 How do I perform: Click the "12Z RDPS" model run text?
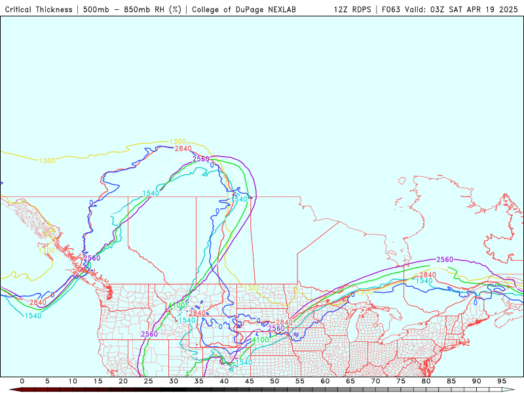(x=352, y=9)
